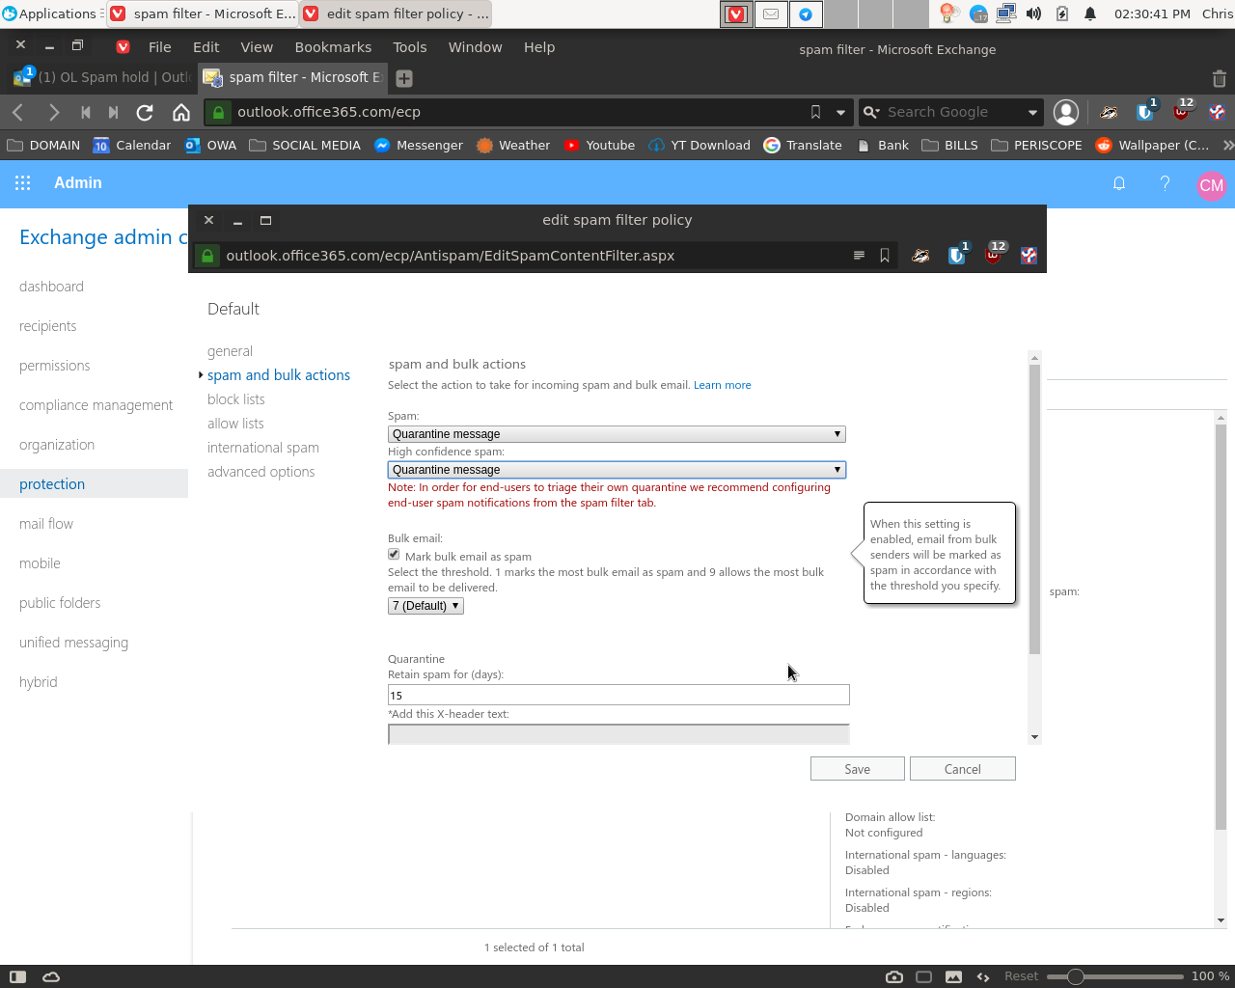Reload the page with the refresh icon
1235x988 pixels.
coord(145,113)
